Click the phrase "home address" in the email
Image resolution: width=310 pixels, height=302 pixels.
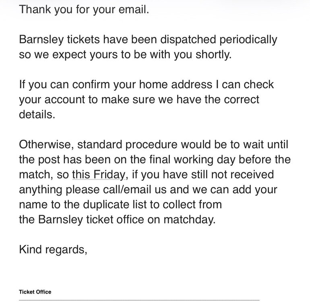(x=176, y=85)
